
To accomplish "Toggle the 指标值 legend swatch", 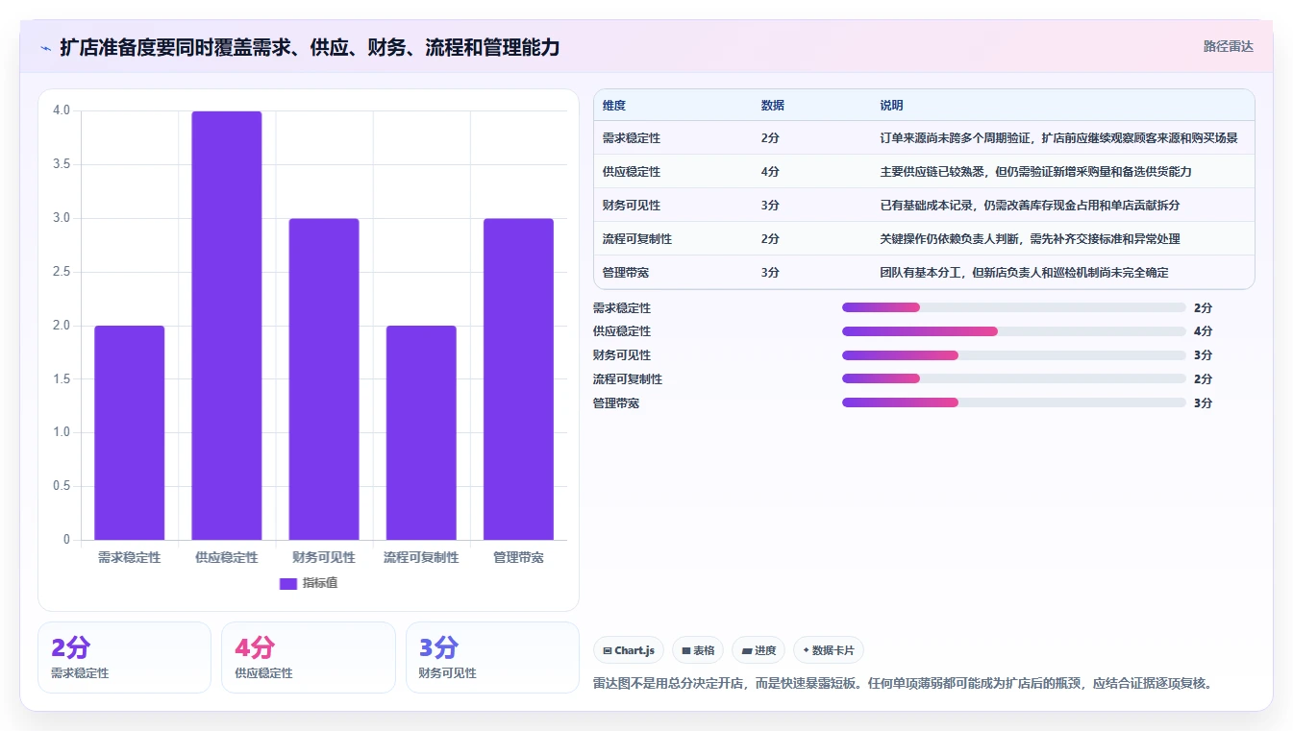I will coord(288,583).
